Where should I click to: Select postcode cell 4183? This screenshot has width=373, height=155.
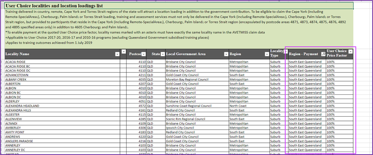click(136, 132)
